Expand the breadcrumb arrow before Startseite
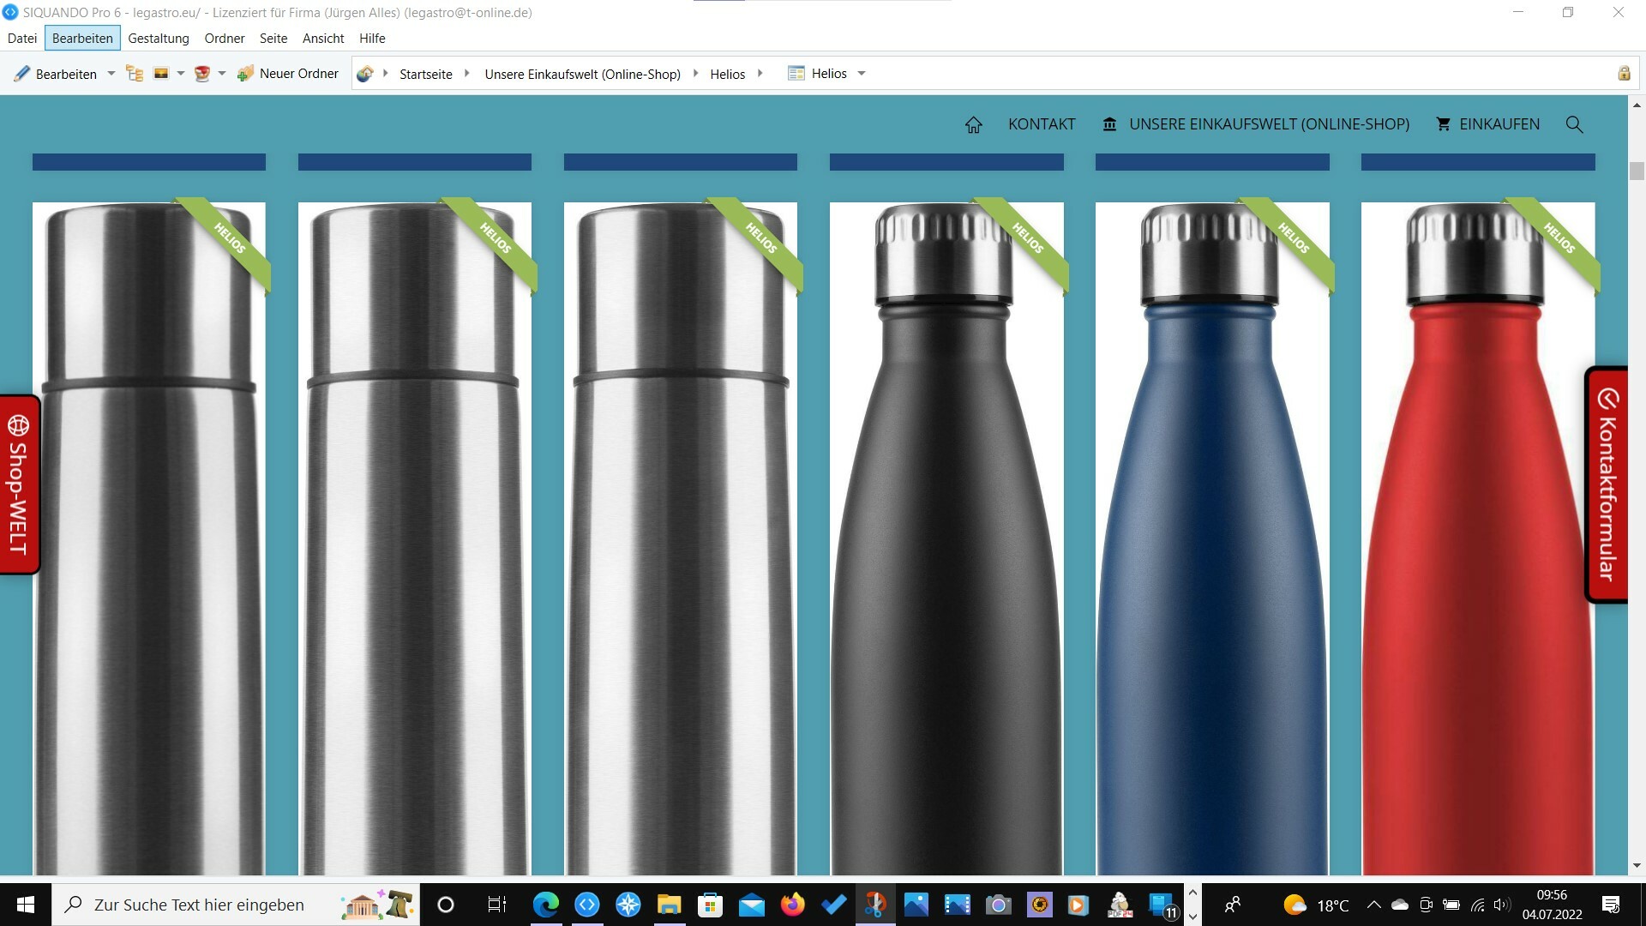 [386, 74]
